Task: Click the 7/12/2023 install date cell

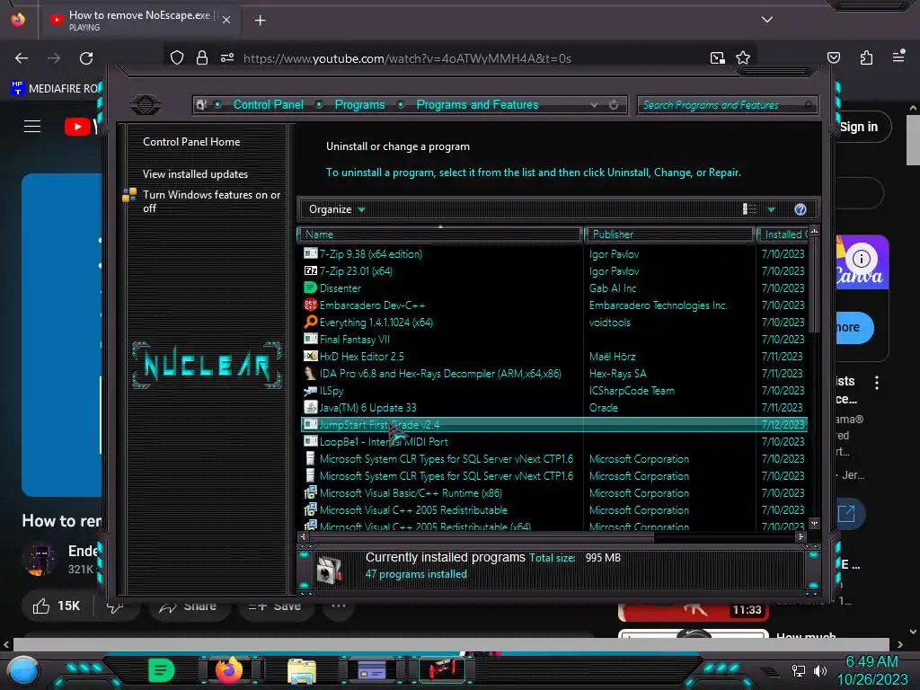Action: [783, 425]
